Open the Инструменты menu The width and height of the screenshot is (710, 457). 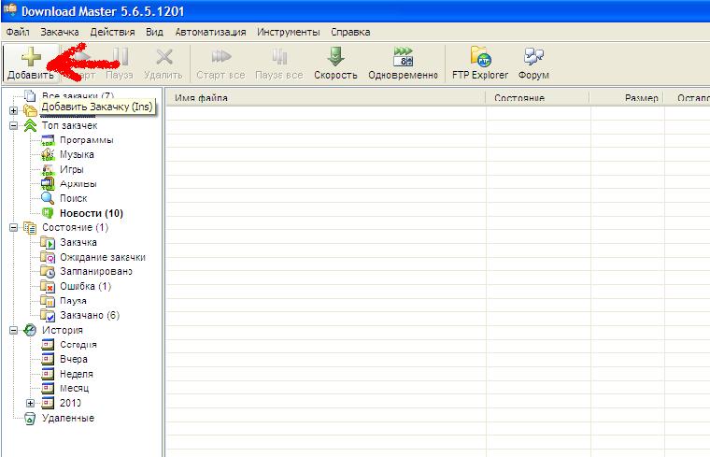coord(289,32)
